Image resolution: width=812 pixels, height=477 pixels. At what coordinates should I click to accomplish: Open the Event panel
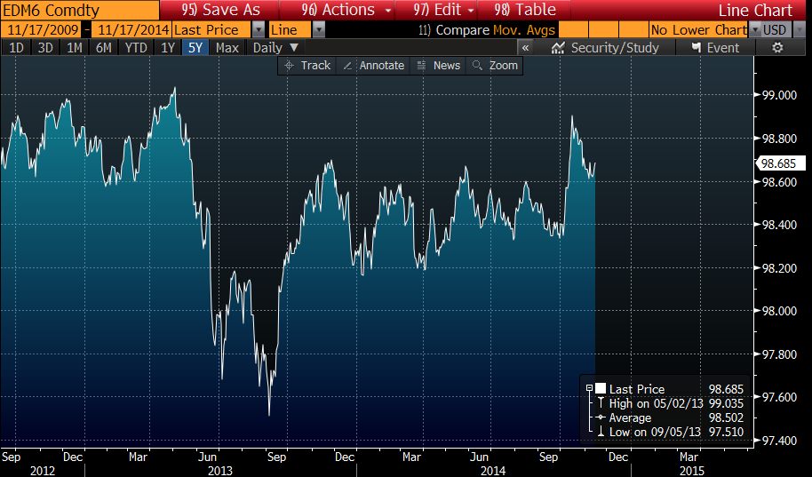[716, 48]
